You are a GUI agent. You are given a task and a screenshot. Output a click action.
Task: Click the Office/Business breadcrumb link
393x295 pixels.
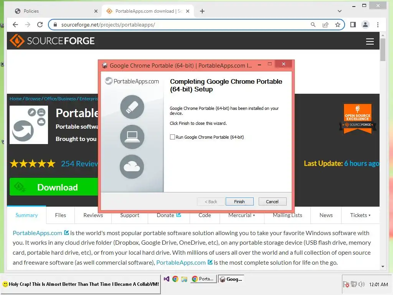click(x=60, y=99)
